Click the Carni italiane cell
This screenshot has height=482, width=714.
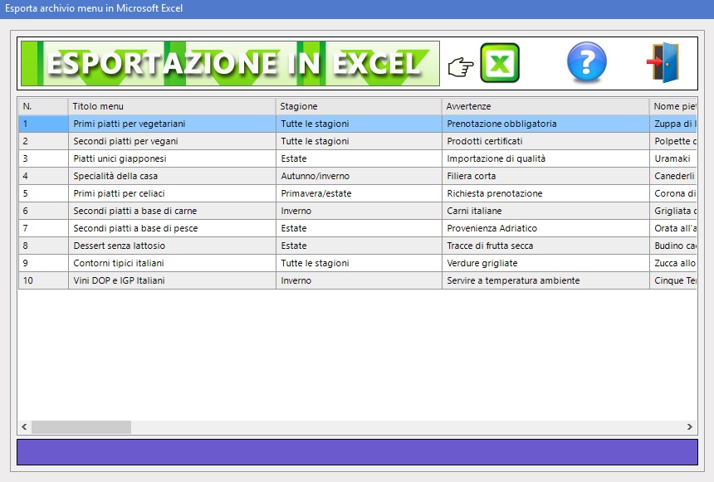(545, 211)
